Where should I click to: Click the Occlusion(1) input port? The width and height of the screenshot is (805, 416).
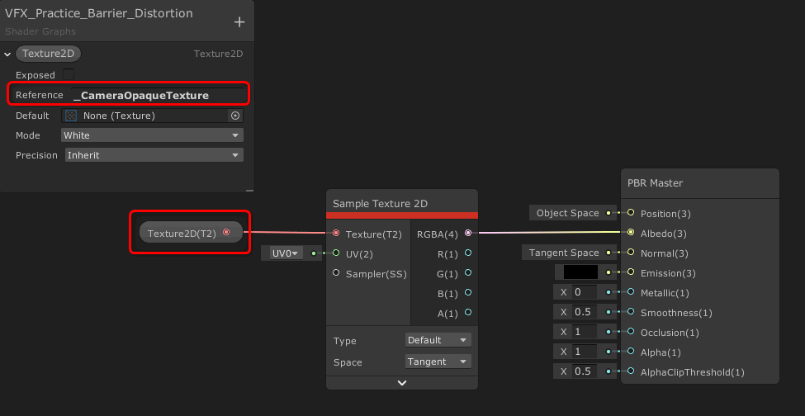click(x=631, y=332)
